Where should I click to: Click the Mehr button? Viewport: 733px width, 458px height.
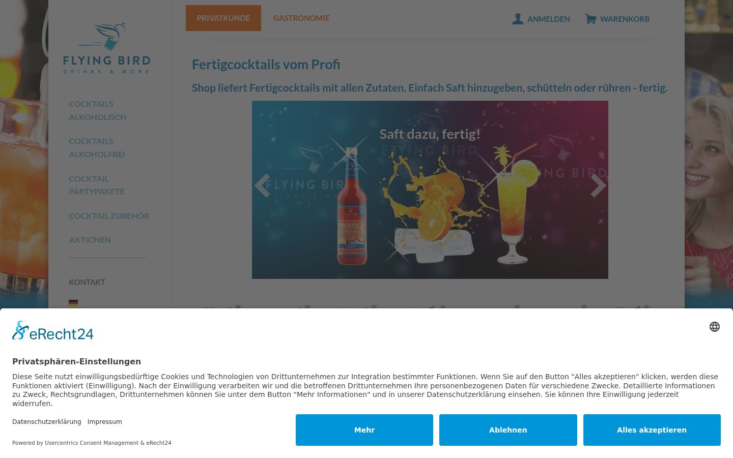pyautogui.click(x=364, y=430)
